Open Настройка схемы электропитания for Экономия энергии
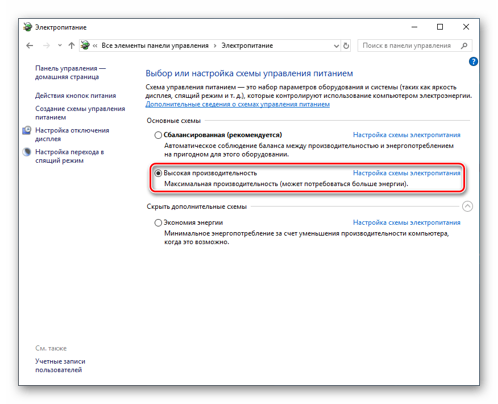Screen dimensions: 498x404 [x=406, y=223]
